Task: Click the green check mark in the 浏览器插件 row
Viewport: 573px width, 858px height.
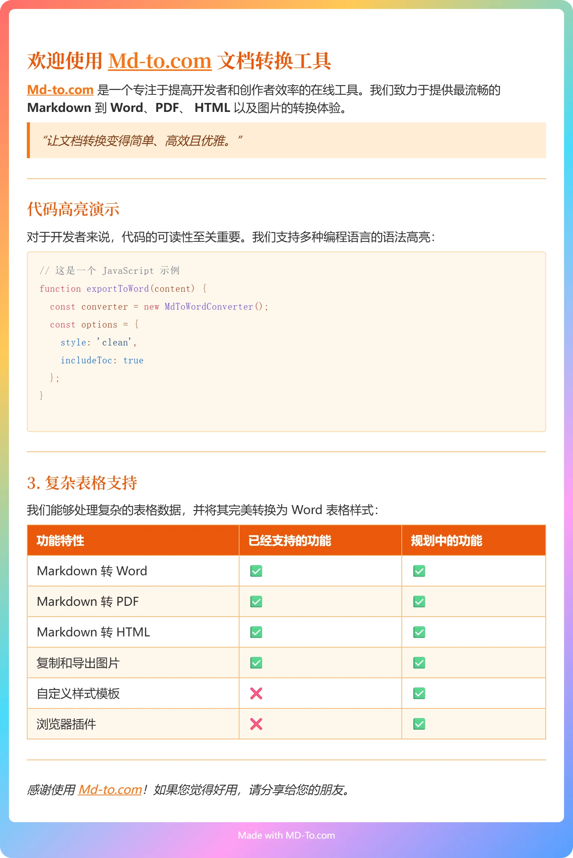Action: [x=419, y=724]
